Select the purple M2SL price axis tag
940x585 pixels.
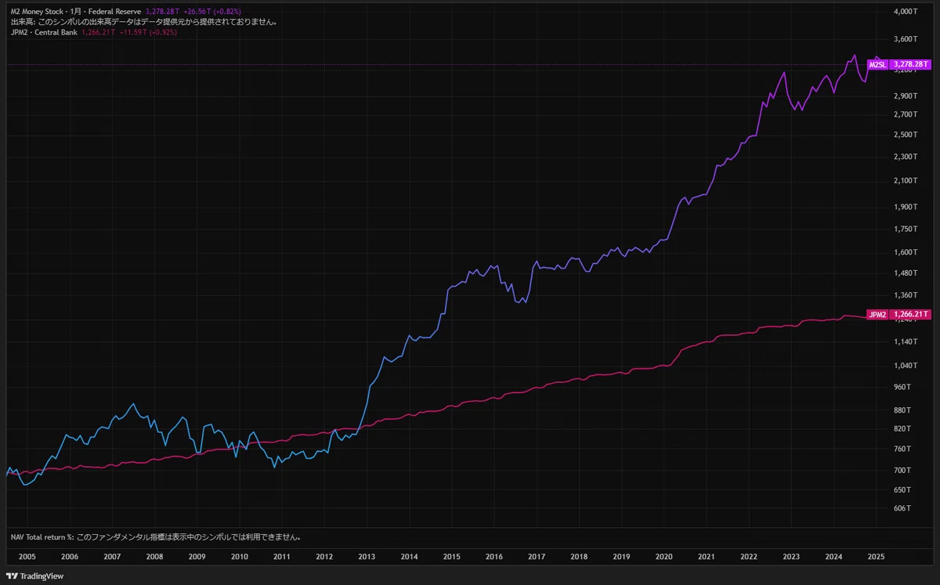click(879, 64)
